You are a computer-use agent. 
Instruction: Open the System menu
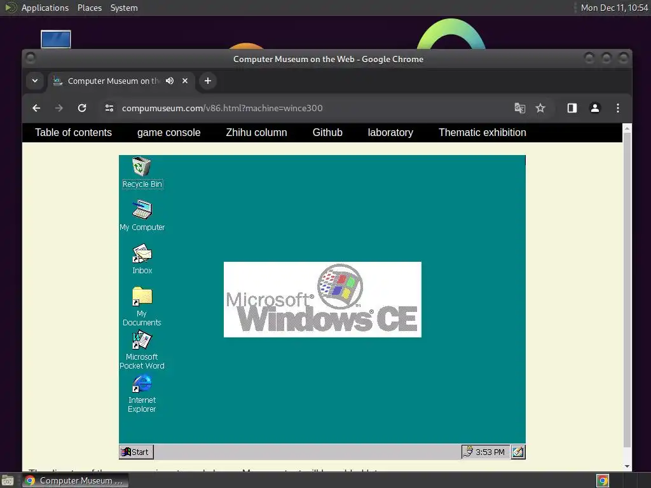click(x=124, y=8)
